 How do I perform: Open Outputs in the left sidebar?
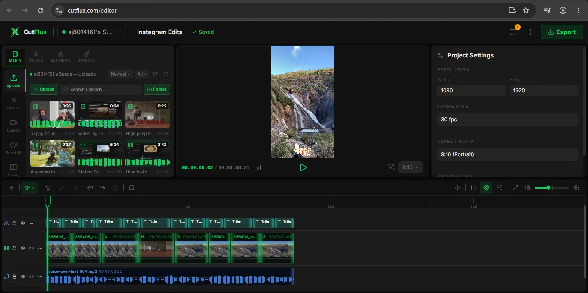click(13, 126)
